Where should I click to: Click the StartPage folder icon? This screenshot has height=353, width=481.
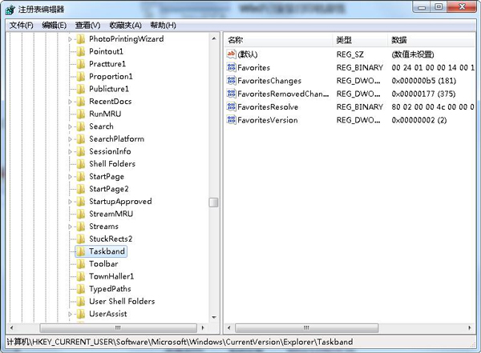pyautogui.click(x=81, y=176)
